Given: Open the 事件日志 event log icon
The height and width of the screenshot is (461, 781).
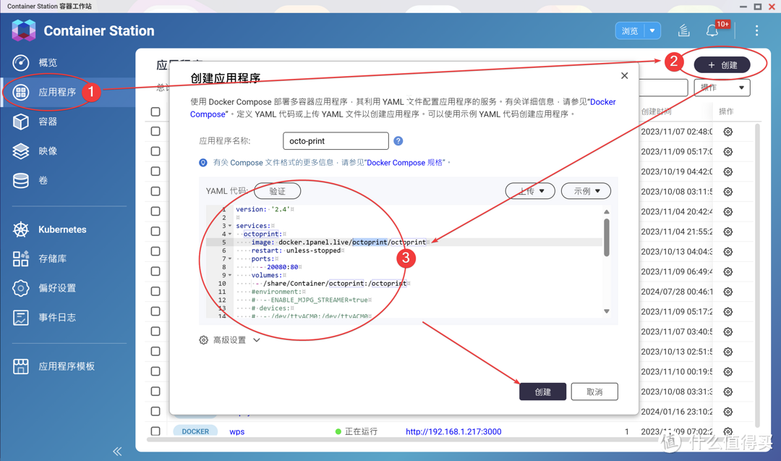Looking at the screenshot, I should point(20,318).
